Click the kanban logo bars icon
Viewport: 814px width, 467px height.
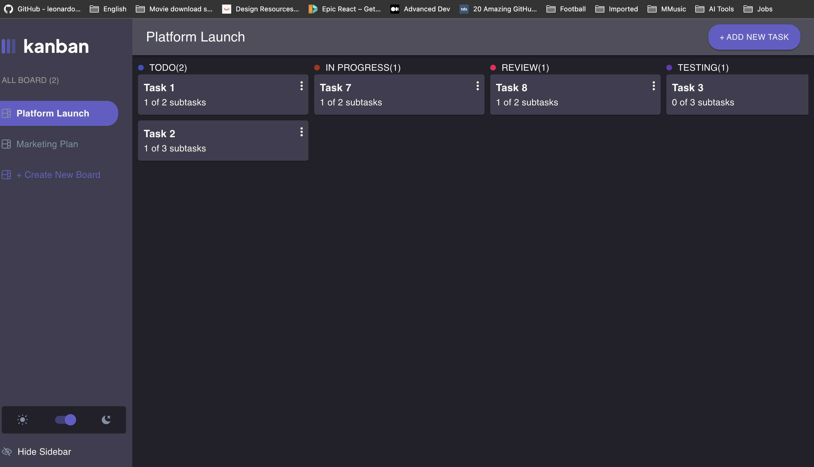pos(9,46)
